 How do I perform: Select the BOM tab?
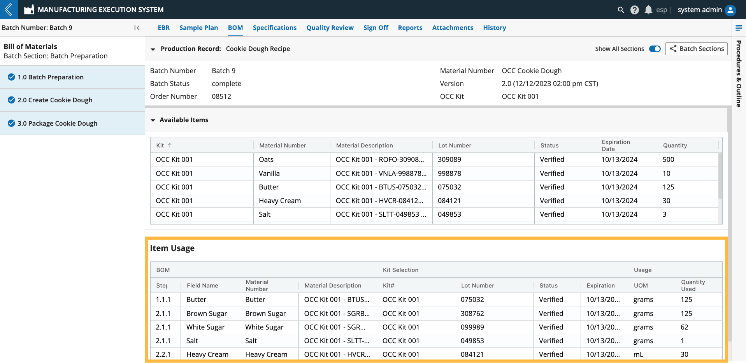pos(235,28)
